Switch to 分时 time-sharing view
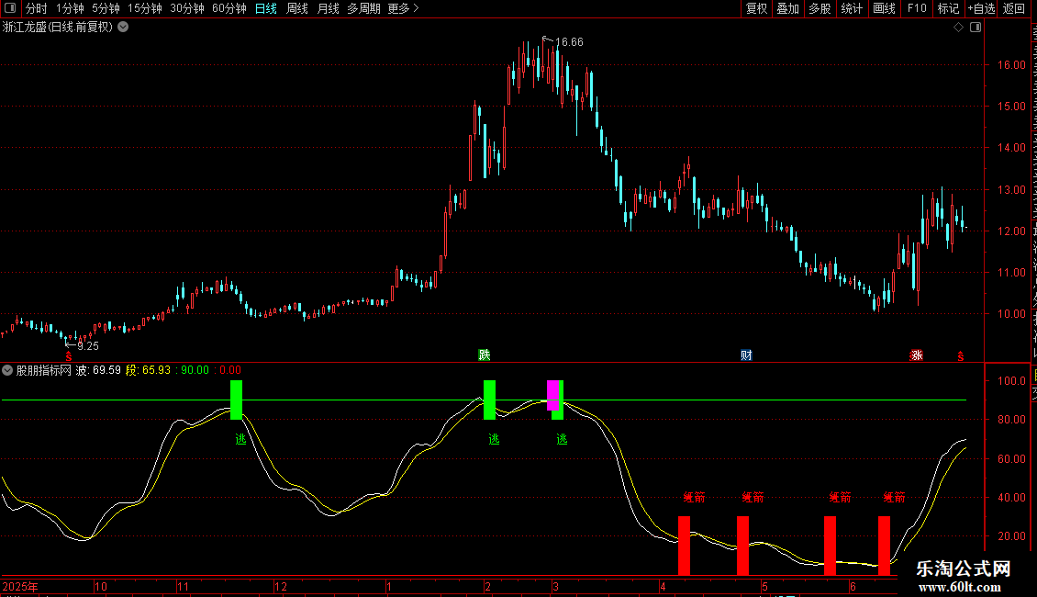Viewport: 1037px width, 597px height. click(x=37, y=8)
